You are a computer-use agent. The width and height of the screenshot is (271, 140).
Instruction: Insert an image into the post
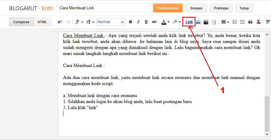(198, 22)
